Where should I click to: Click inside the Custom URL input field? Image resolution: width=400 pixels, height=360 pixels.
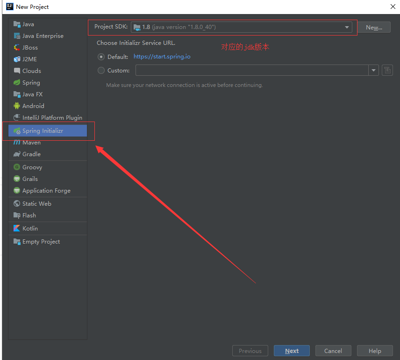pyautogui.click(x=252, y=70)
